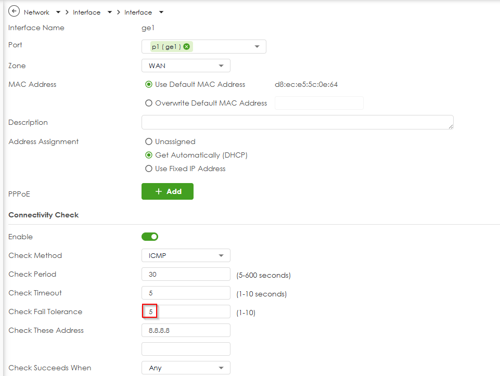
Task: Open the Network breadcrumb dropdown arrow
Action: coord(58,12)
